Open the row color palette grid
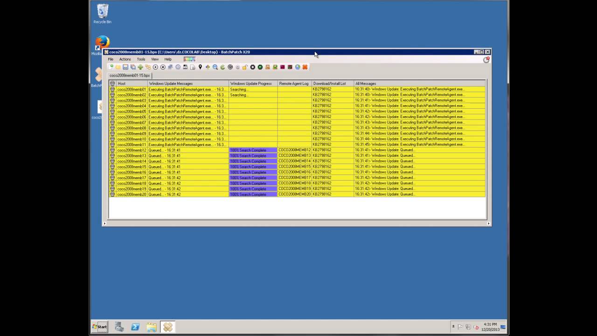 point(189,59)
